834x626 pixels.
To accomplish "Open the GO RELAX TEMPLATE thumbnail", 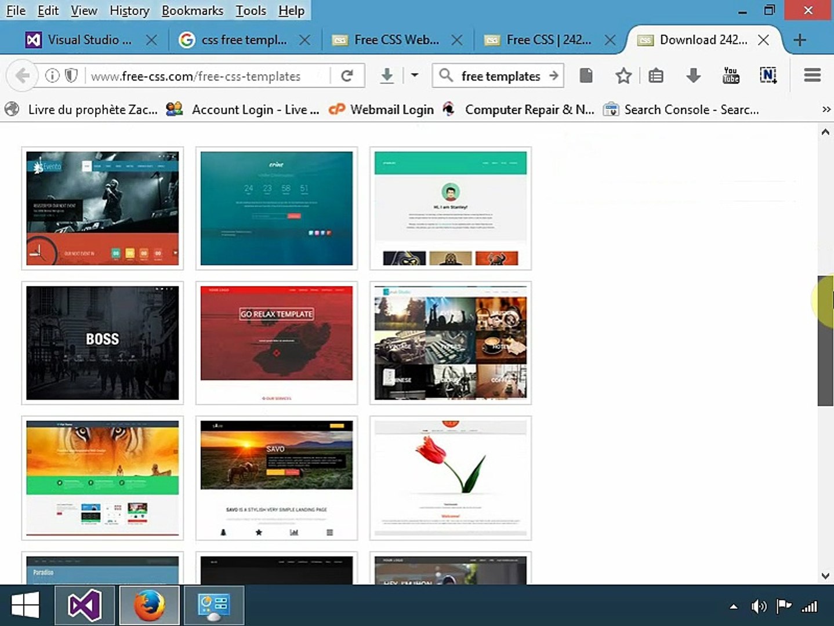I will pyautogui.click(x=277, y=343).
